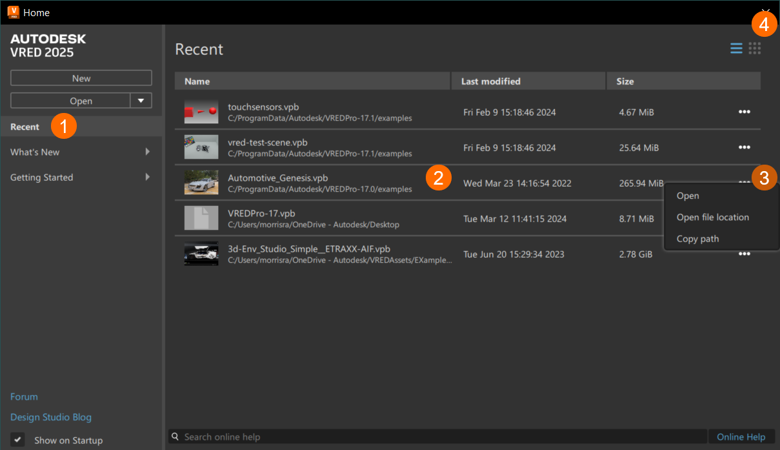Expand the Getting Started section
This screenshot has height=450, width=780.
(147, 177)
